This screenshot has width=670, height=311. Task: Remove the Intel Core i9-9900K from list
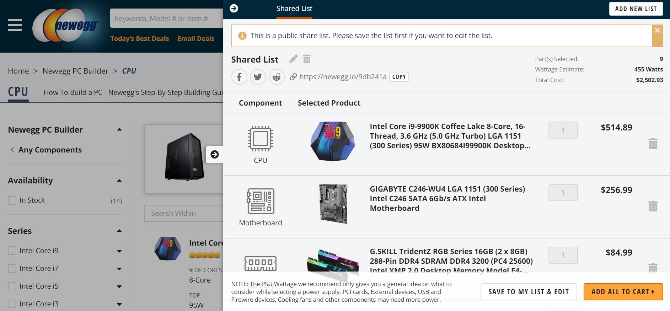[x=653, y=144]
